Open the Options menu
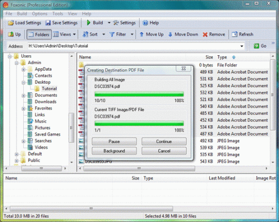Image resolution: width=279 pixels, height=222 pixels. (39, 14)
